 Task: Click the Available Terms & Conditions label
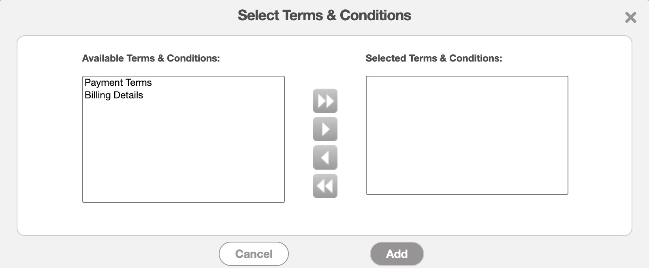[151, 58]
